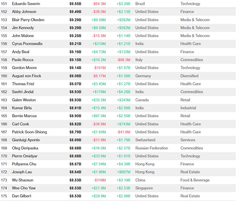Open Eduardo Saverin's profile
236x201 pixels.
point(26,4)
